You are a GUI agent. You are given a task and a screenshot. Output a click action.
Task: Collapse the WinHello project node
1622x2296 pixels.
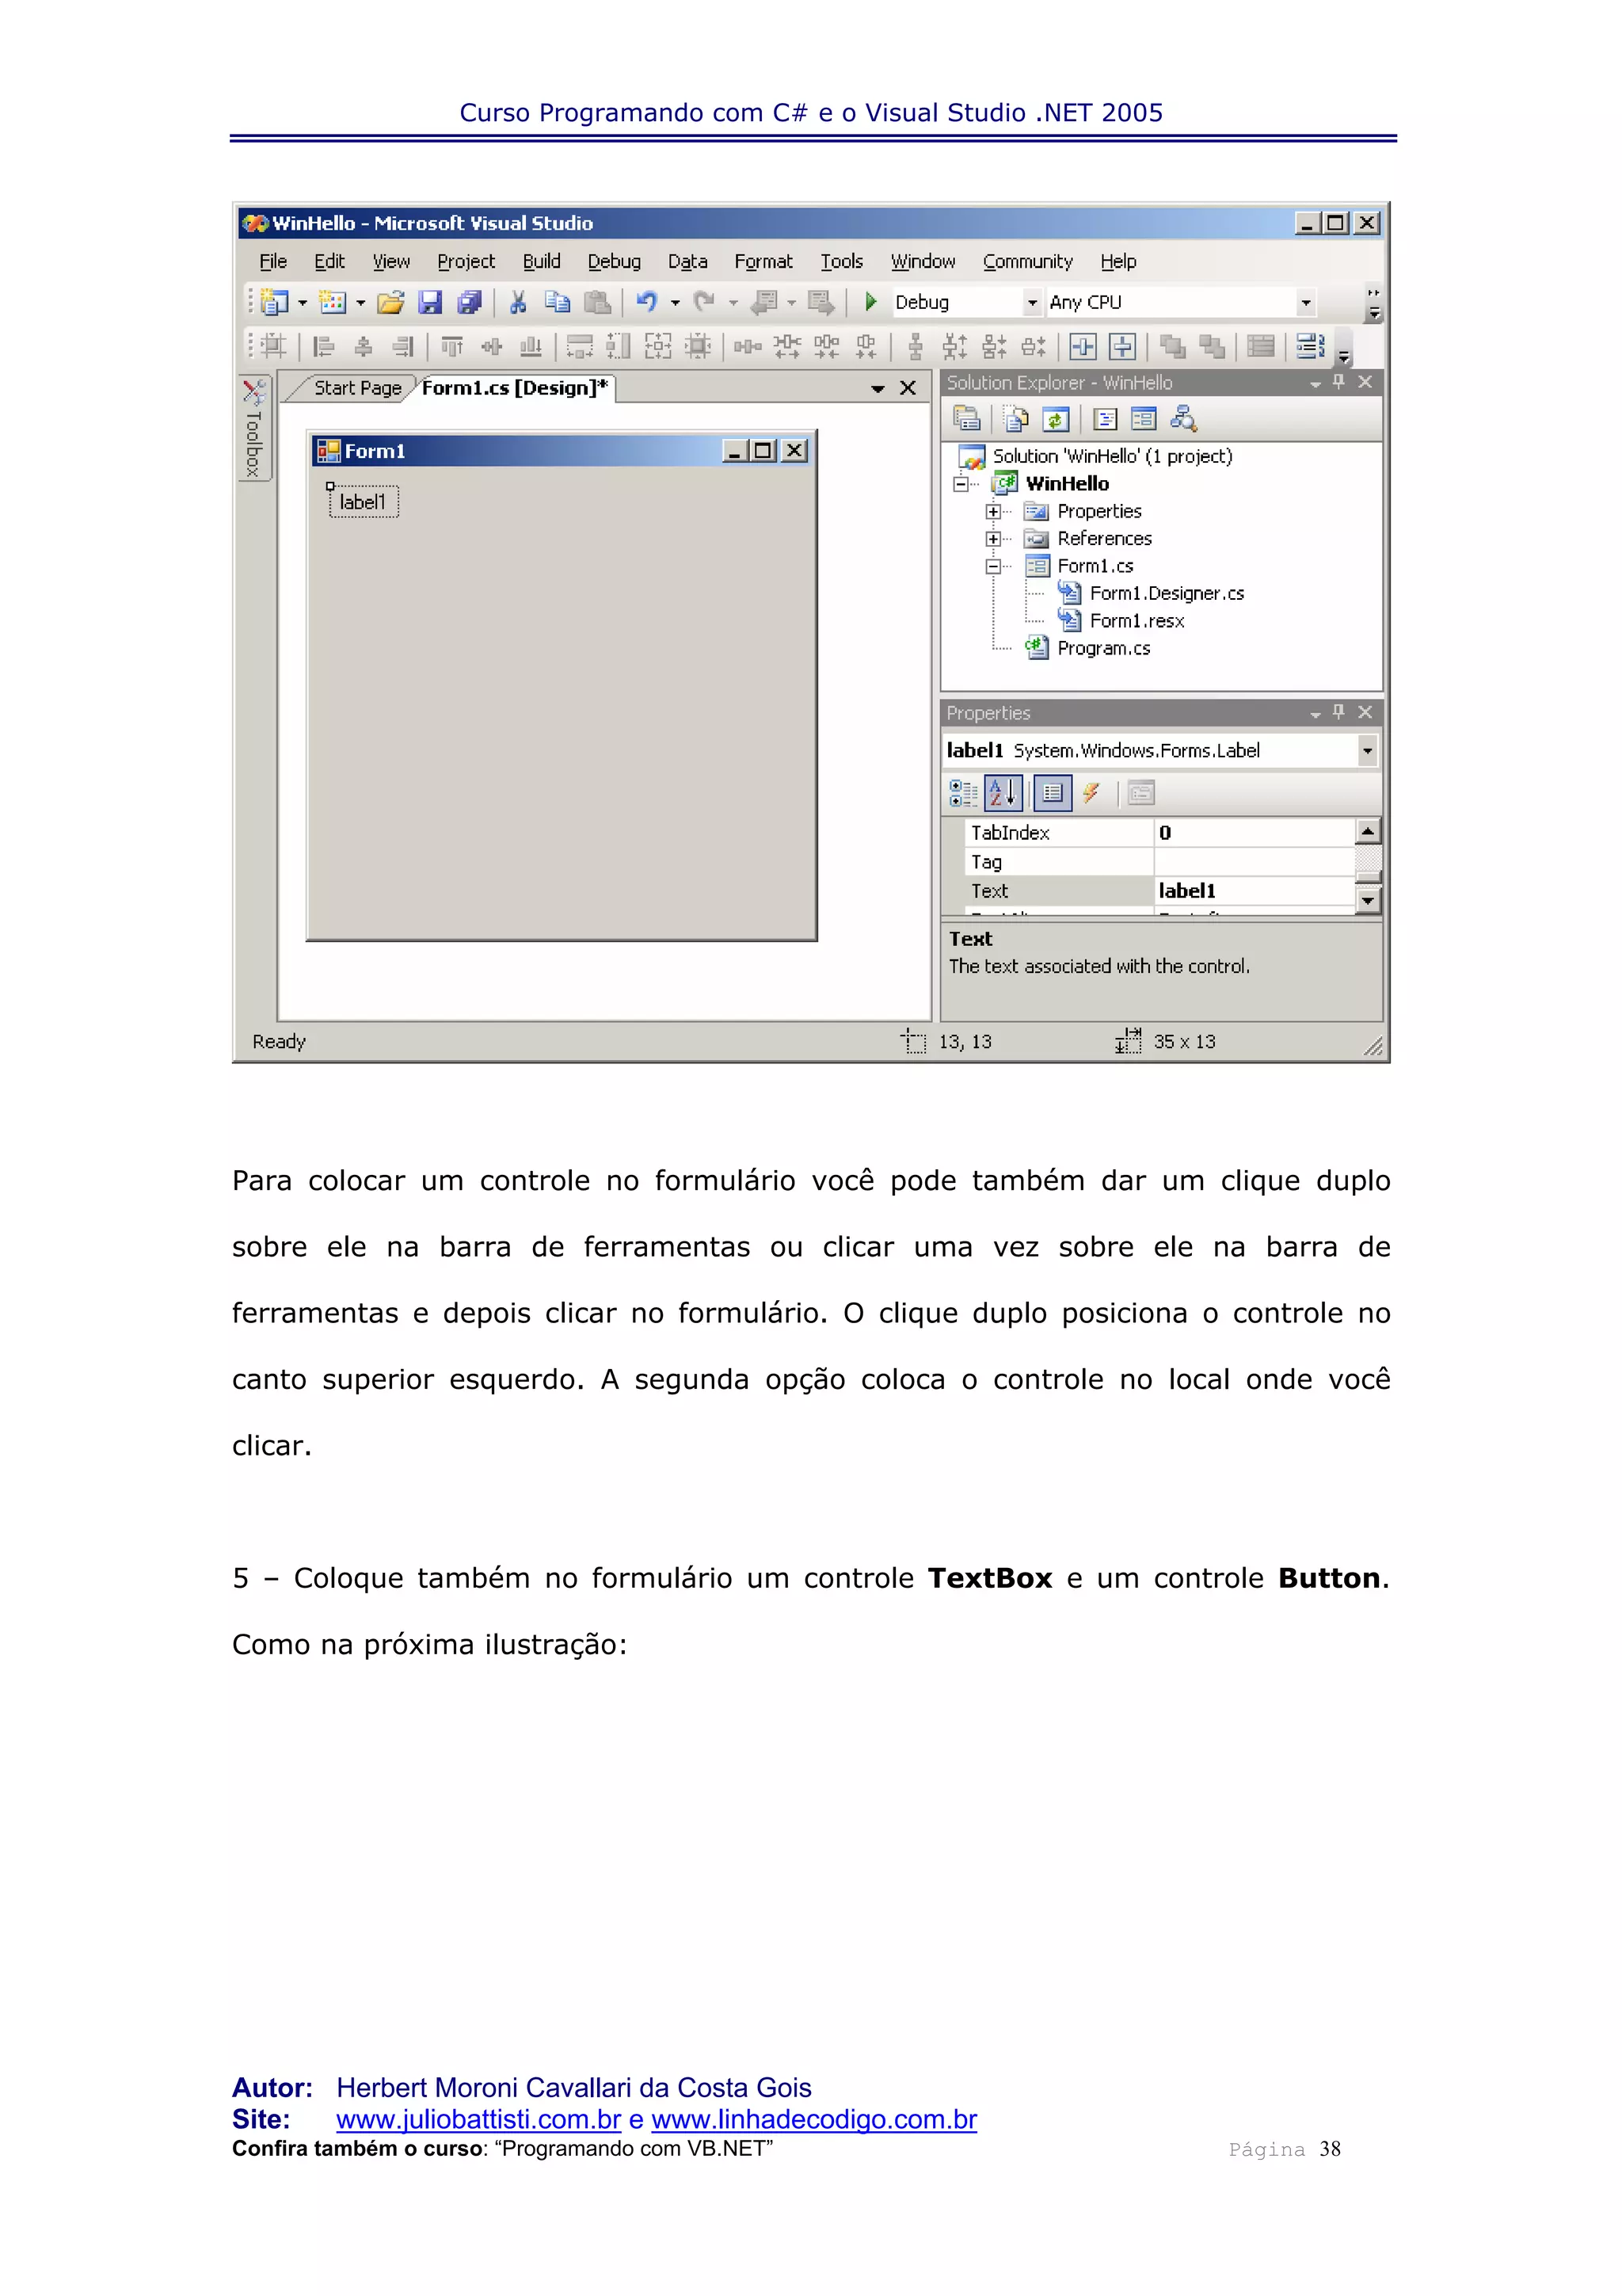(x=961, y=484)
